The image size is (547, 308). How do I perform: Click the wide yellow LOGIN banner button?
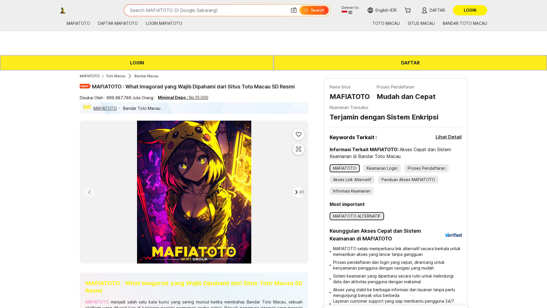coord(137,63)
